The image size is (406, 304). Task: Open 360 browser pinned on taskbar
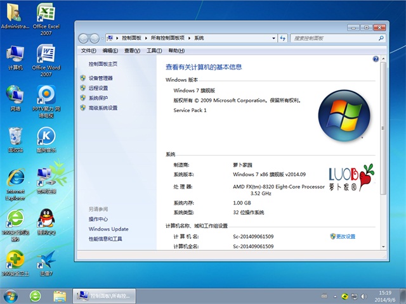click(36, 296)
